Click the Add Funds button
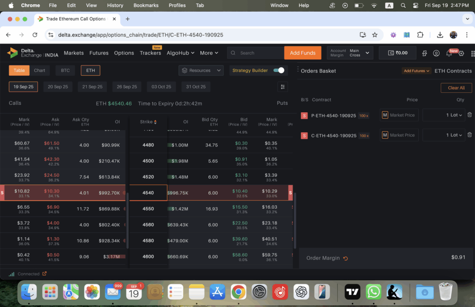475x307 pixels. tap(302, 53)
